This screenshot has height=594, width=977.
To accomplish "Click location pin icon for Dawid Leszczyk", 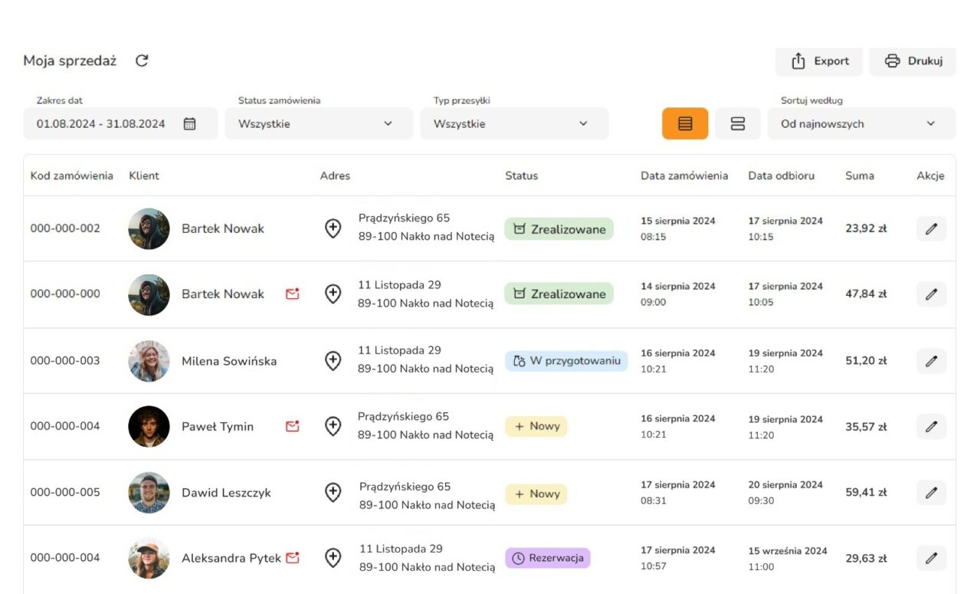I will 333,493.
